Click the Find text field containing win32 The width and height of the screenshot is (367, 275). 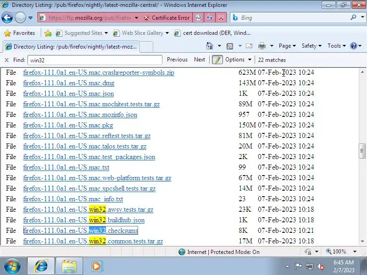point(95,60)
